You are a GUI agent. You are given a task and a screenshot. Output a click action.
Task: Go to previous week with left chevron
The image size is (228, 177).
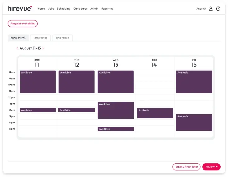click(17, 48)
